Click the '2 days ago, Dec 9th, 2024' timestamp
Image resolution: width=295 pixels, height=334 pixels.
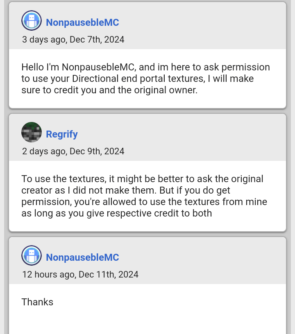point(73,151)
